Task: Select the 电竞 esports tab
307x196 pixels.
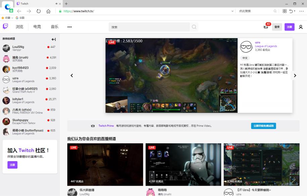Action: pyautogui.click(x=37, y=27)
